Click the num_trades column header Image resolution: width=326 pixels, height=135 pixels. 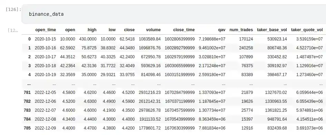tap(241, 30)
